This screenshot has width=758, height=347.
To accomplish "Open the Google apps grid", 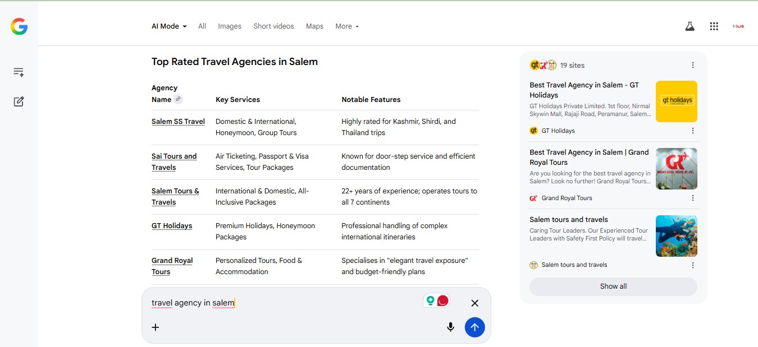I will tap(714, 26).
